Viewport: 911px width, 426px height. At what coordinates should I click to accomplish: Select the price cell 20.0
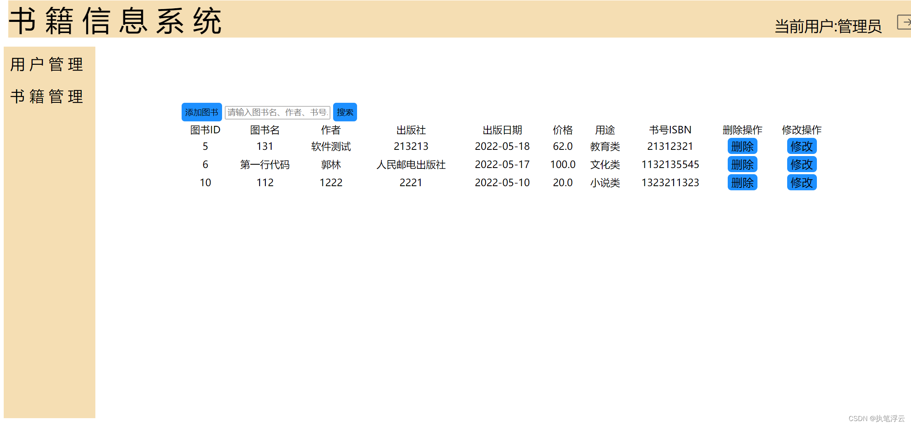(x=563, y=183)
